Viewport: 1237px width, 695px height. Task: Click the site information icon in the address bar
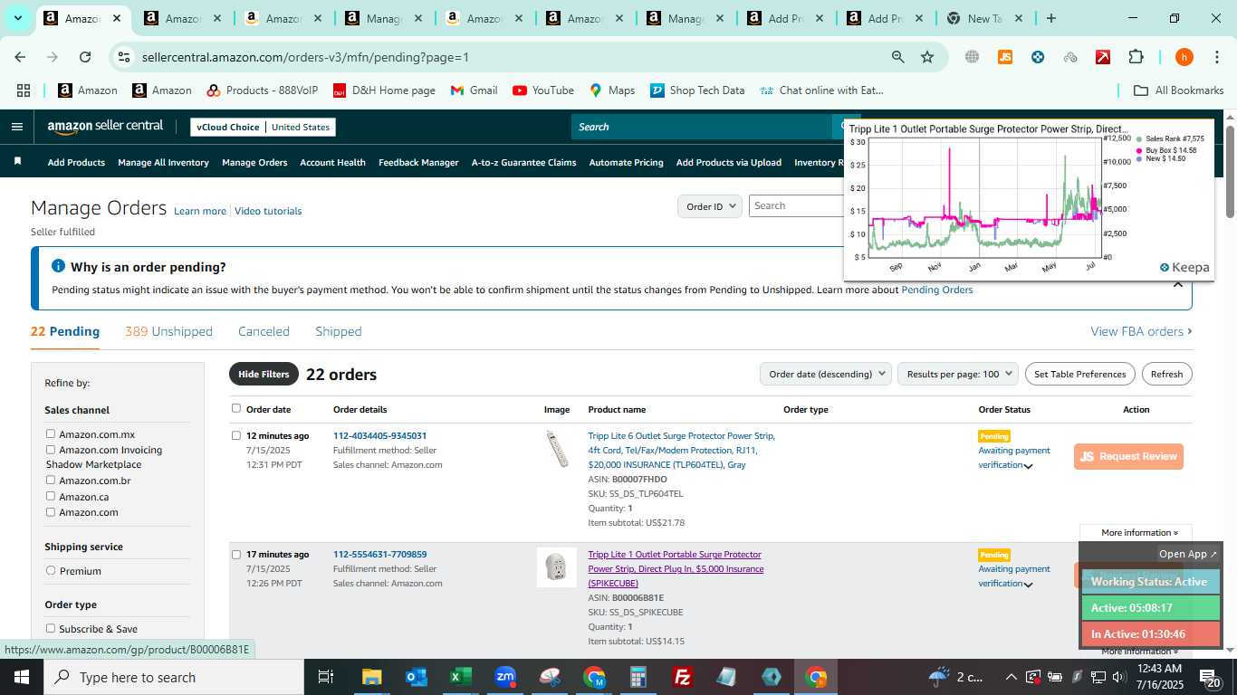tap(124, 57)
